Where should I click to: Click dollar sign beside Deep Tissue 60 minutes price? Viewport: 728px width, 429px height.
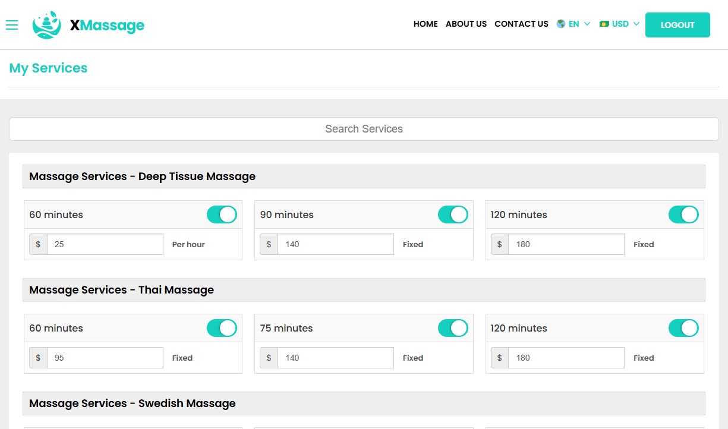pos(38,244)
